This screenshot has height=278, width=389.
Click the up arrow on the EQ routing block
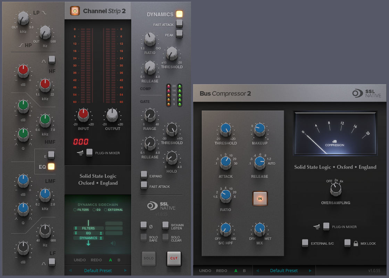tap(100, 233)
